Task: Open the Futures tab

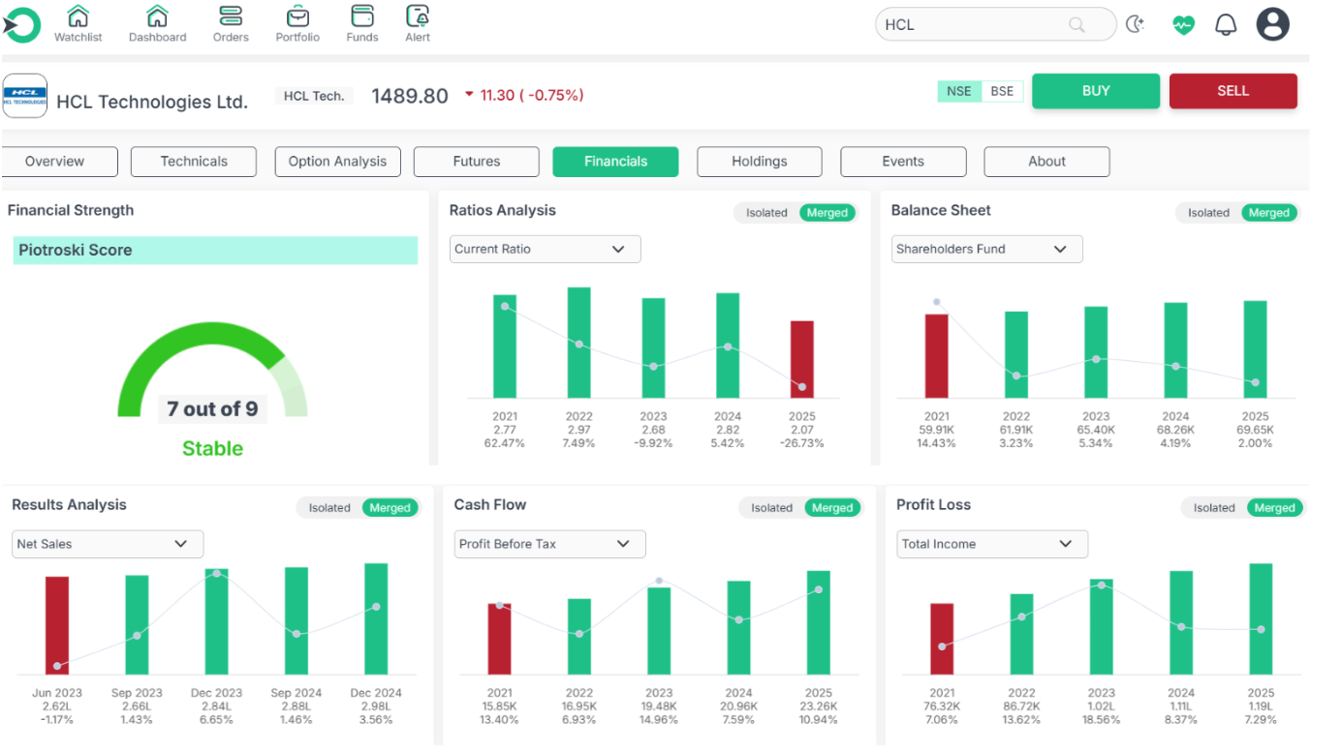Action: pyautogui.click(x=477, y=162)
